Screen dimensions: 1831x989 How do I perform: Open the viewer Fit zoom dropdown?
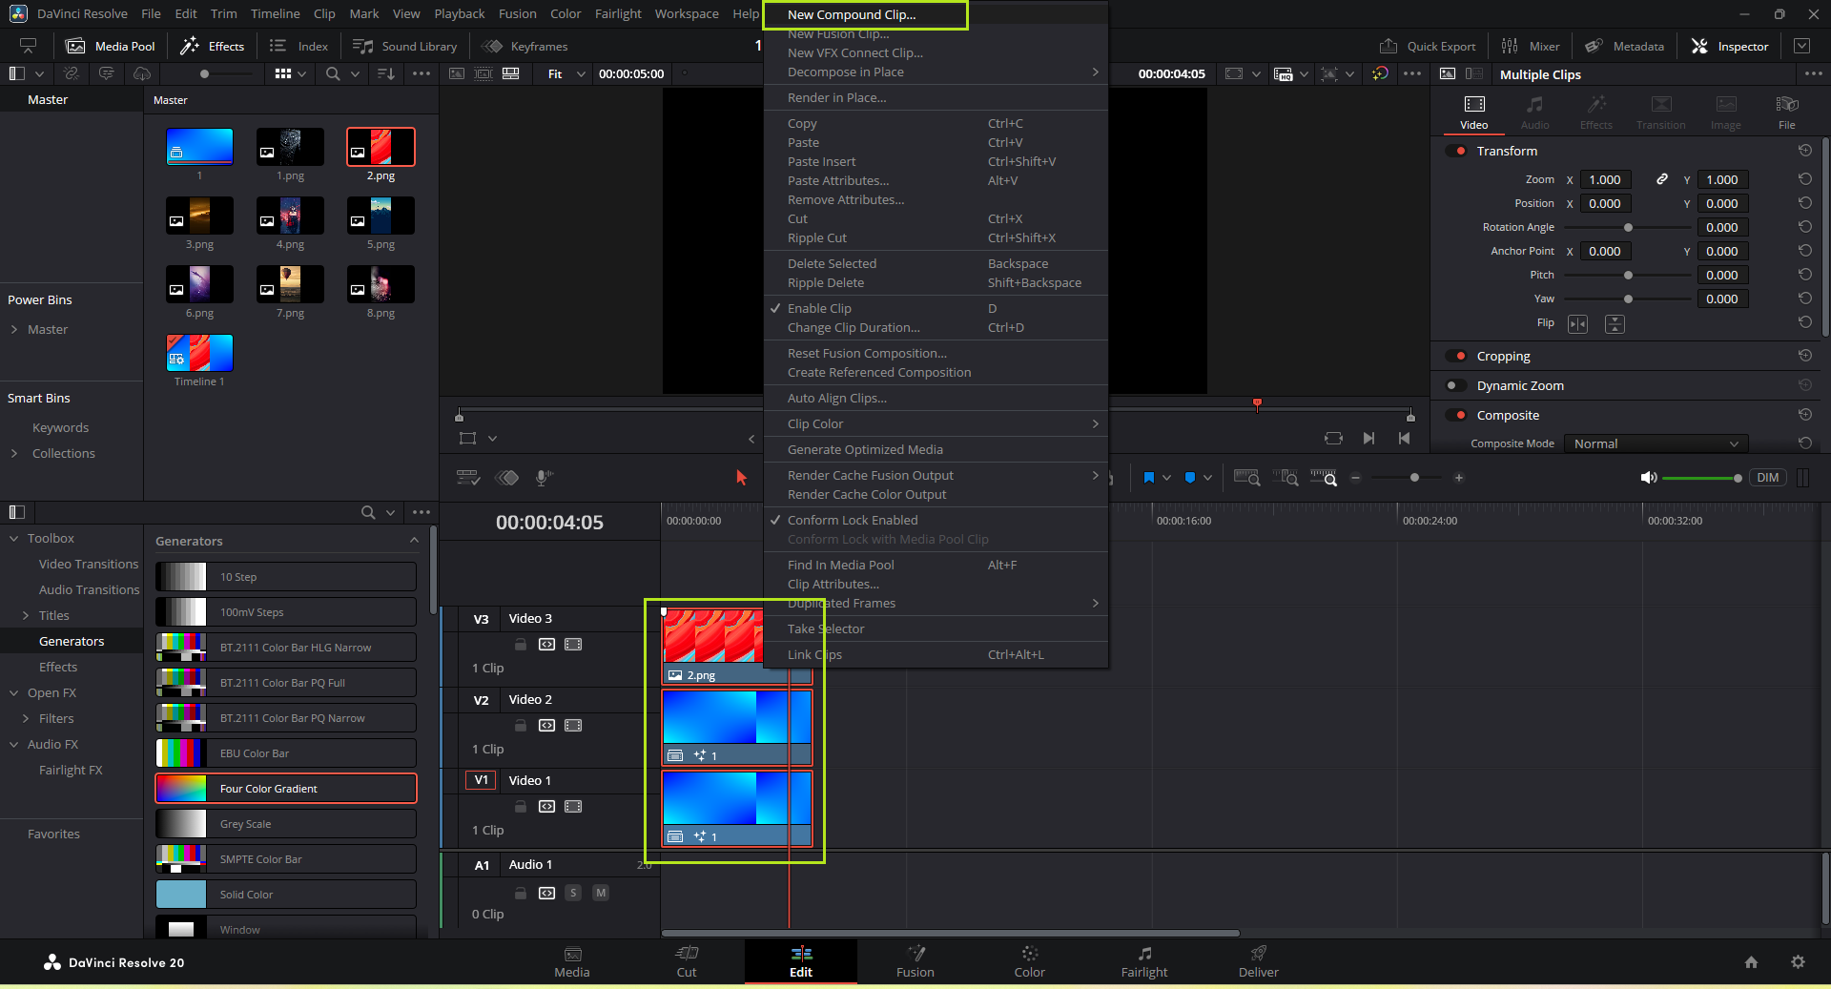(566, 74)
